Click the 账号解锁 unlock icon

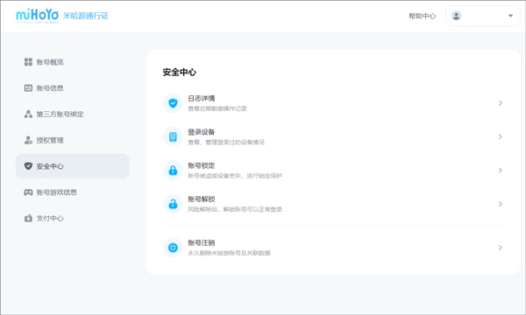[x=173, y=204]
